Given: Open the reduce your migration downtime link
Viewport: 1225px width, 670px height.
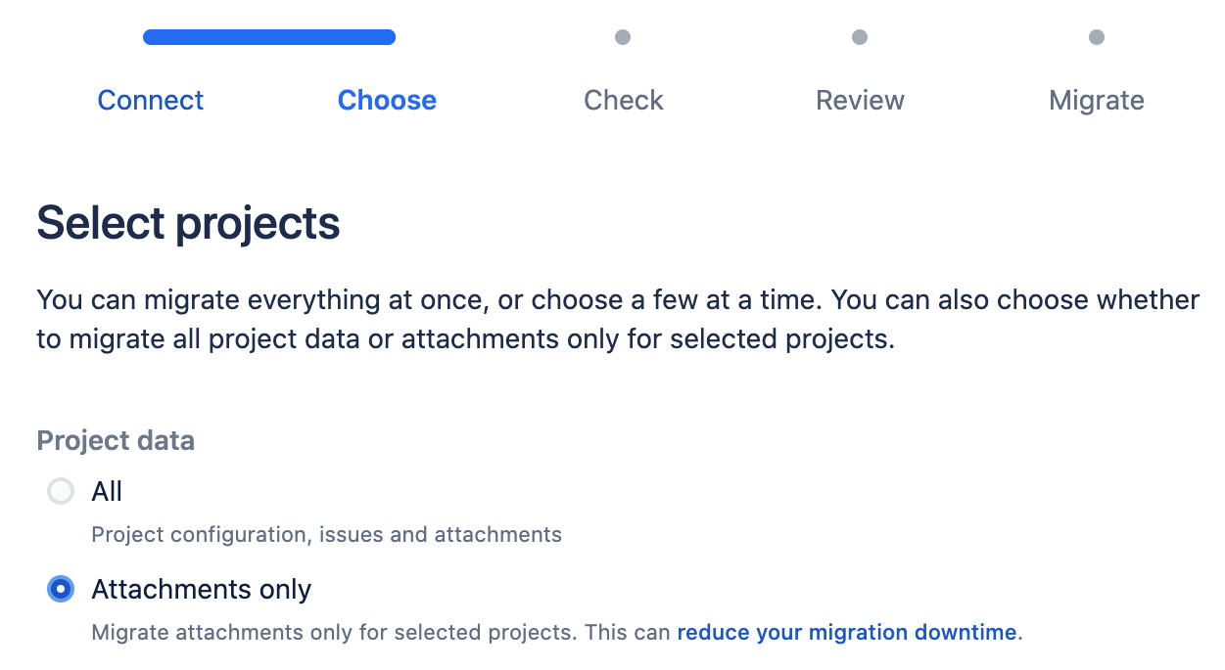Looking at the screenshot, I should [x=847, y=632].
